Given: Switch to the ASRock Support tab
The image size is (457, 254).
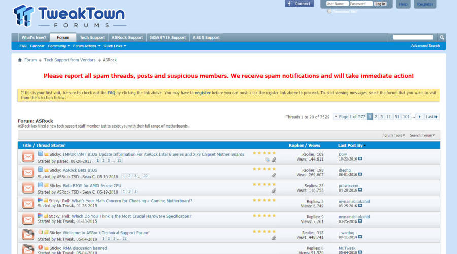Looking at the screenshot, I should [x=127, y=37].
